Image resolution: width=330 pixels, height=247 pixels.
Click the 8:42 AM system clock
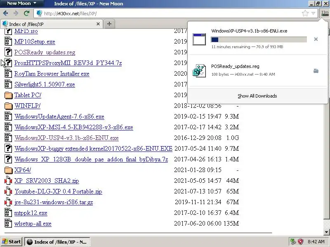click(316, 242)
